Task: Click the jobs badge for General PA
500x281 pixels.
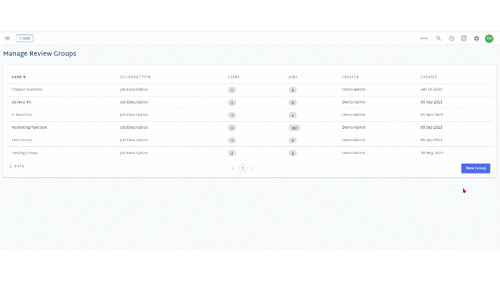Action: coord(292,102)
